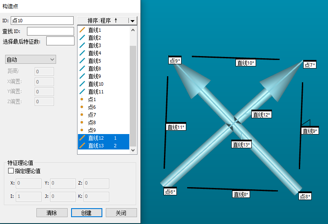Viewport: 328px width, 224px height.
Task: Click the 查找 ID input field
Action: pyautogui.click(x=51, y=31)
